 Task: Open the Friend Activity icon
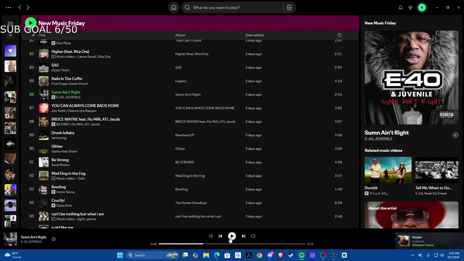point(410,8)
